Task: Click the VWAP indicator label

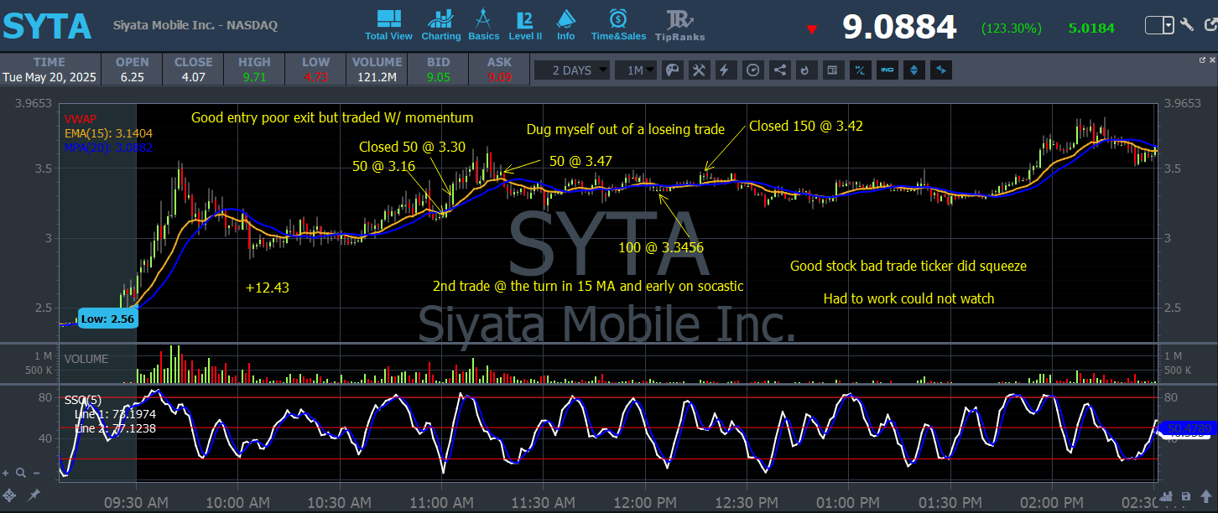Action: click(81, 119)
